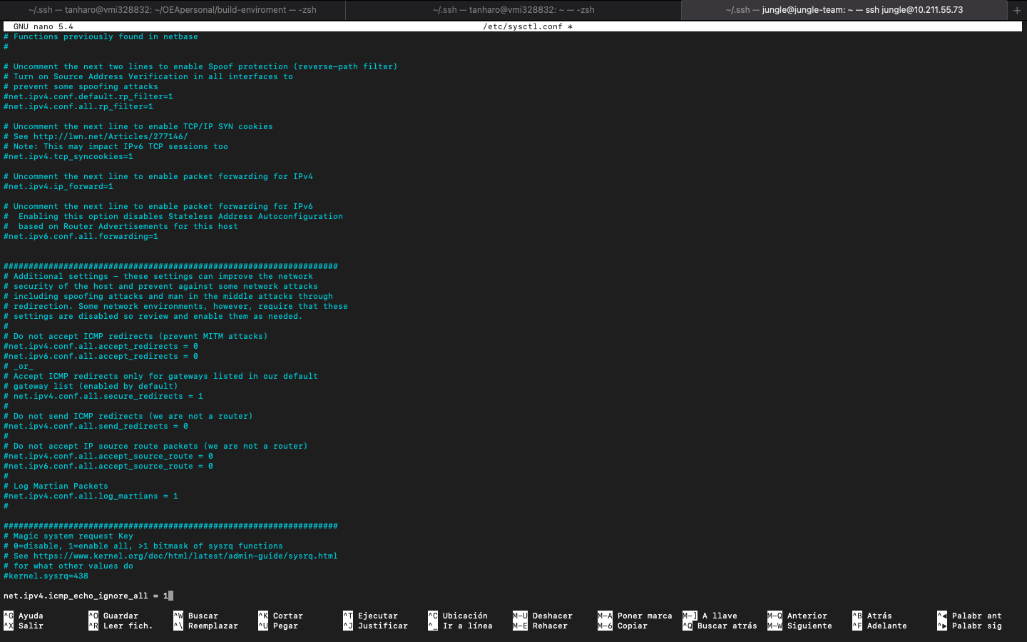Click the /etc/sysctl.conf filename in title bar
Screen dimensions: 1027x642
coord(523,26)
